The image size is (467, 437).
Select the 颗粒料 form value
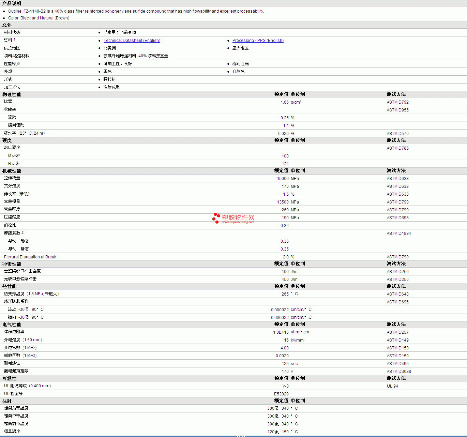point(109,79)
